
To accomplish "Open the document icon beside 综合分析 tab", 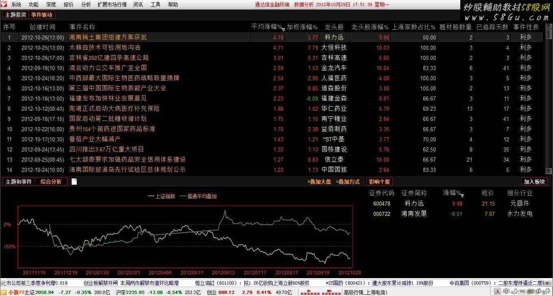I will click(x=74, y=182).
